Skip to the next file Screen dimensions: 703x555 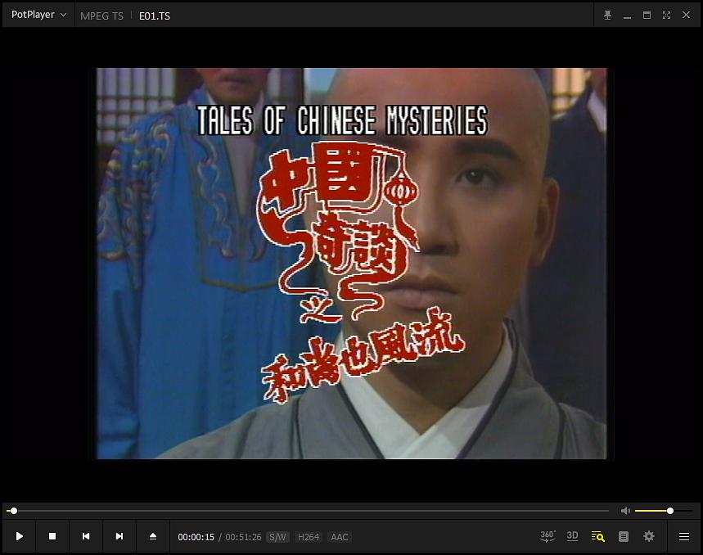(x=119, y=536)
